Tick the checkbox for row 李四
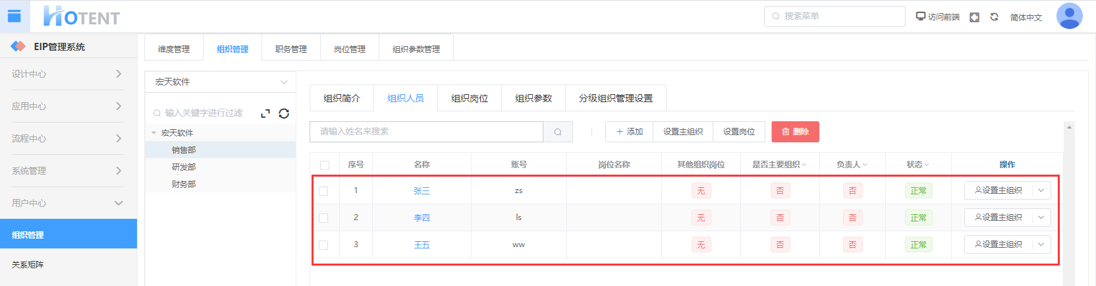The image size is (1096, 286). click(323, 217)
